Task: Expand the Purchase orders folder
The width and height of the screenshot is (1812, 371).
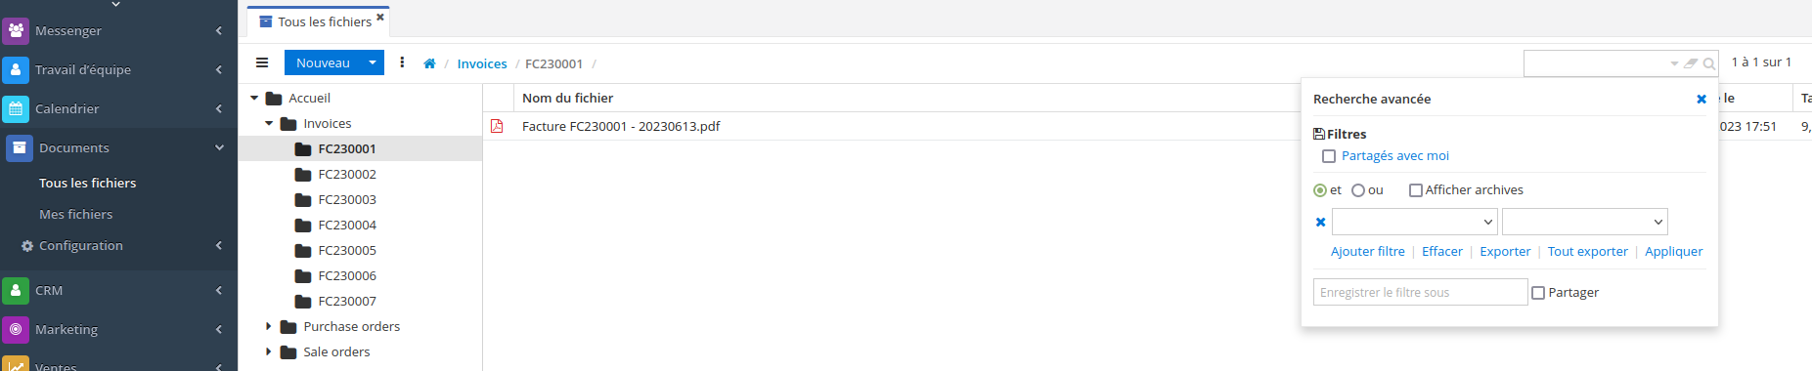Action: click(268, 326)
